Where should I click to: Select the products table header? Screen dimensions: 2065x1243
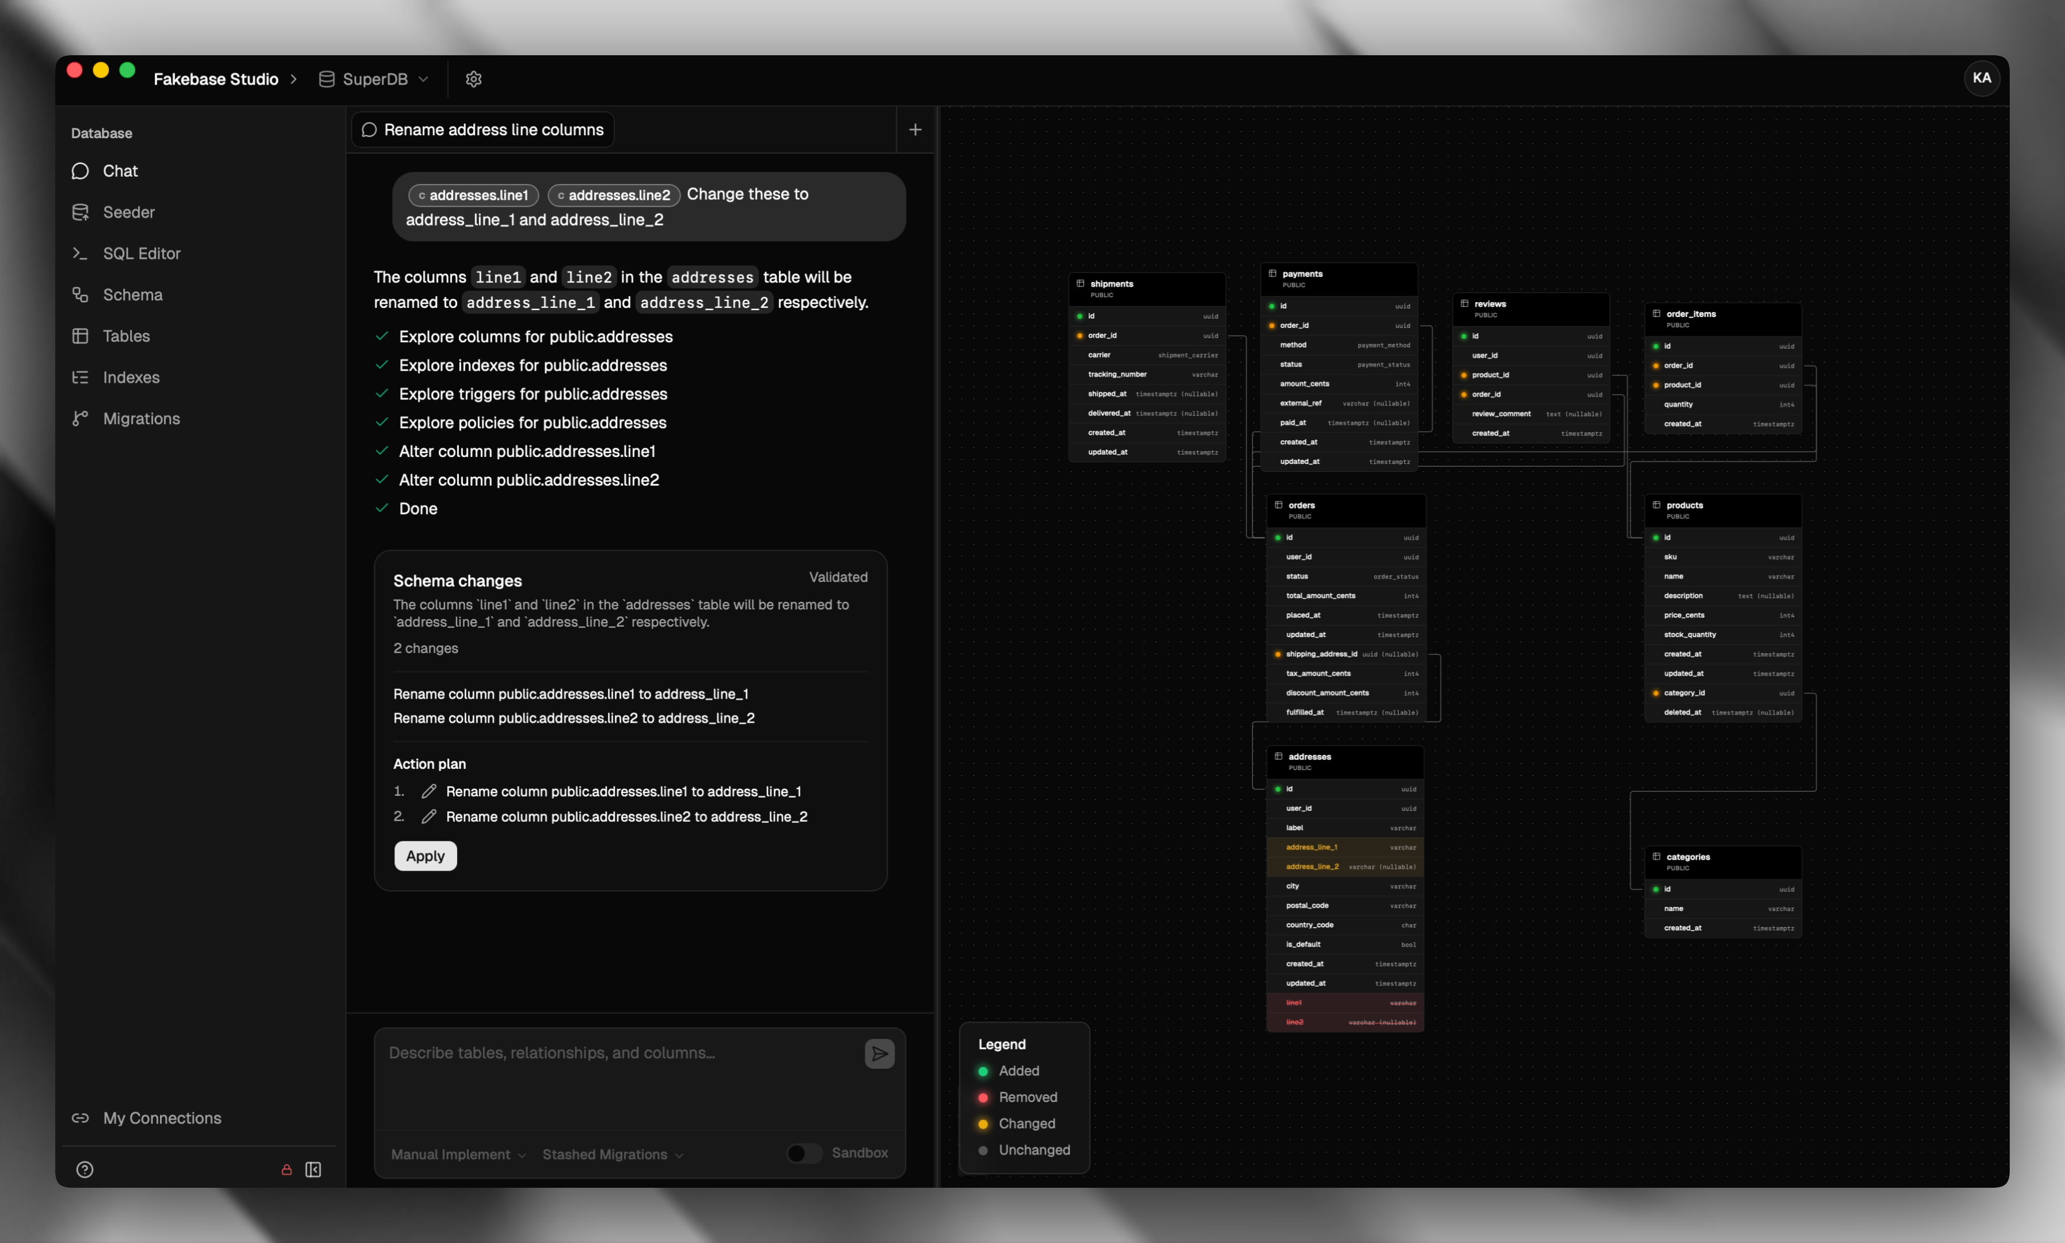(x=1722, y=510)
